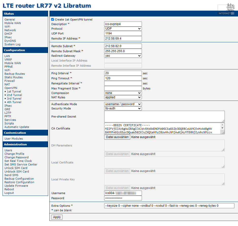
Task: Click the Apply button
Action: point(57,217)
